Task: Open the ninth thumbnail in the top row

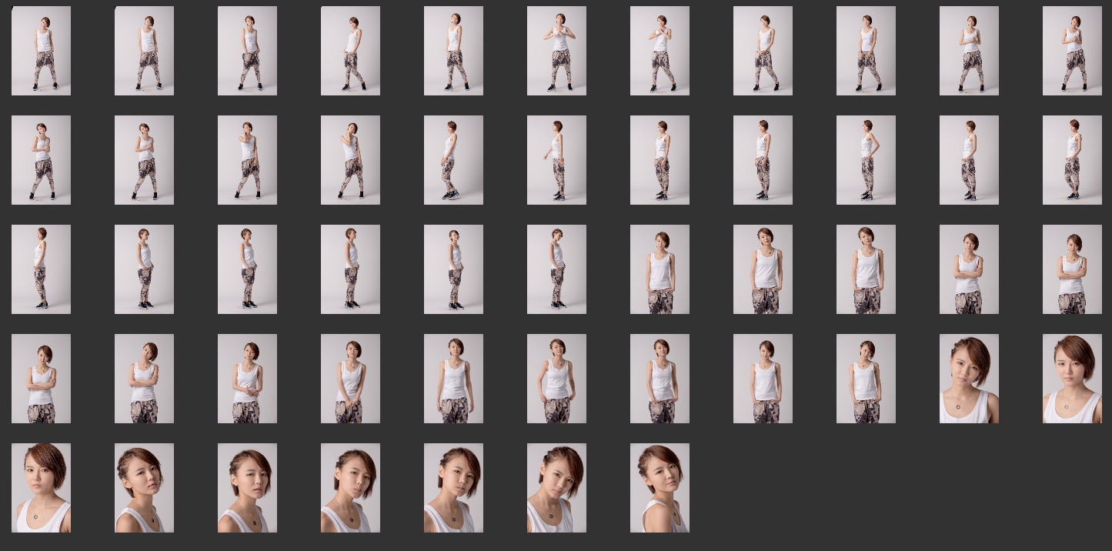Action: [x=866, y=51]
